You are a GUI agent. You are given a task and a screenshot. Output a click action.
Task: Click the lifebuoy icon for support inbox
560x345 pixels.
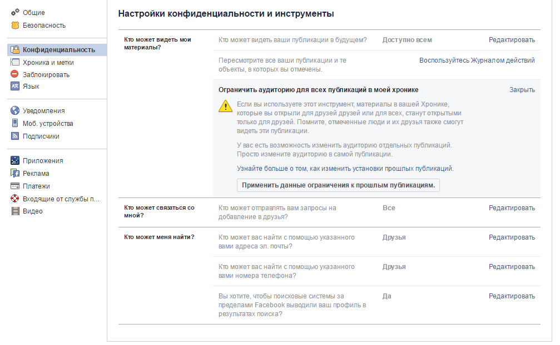15,199
